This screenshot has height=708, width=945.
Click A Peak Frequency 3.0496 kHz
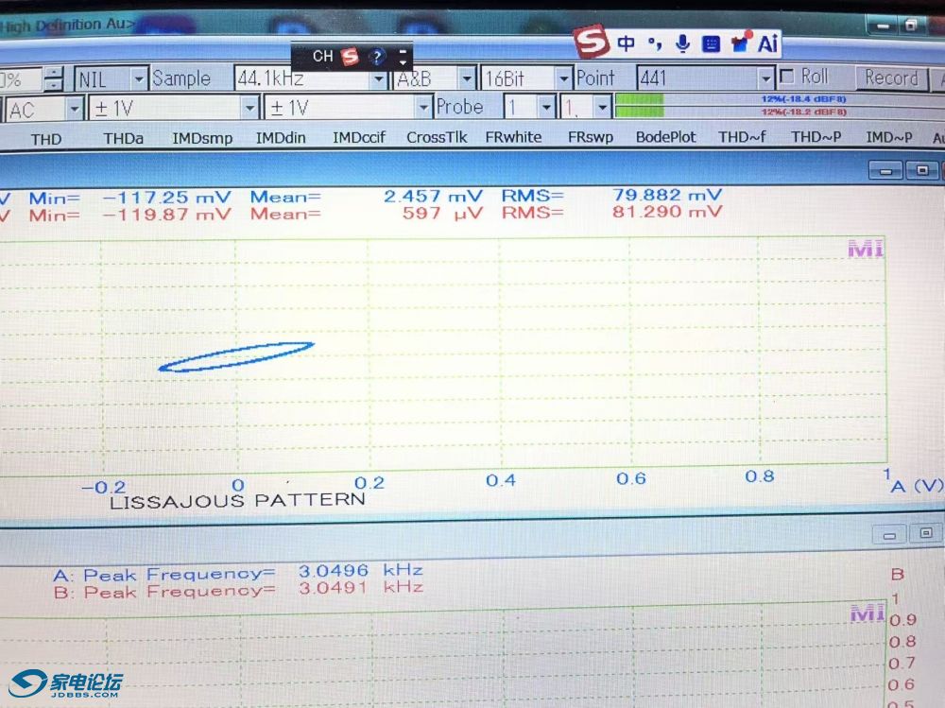[238, 572]
